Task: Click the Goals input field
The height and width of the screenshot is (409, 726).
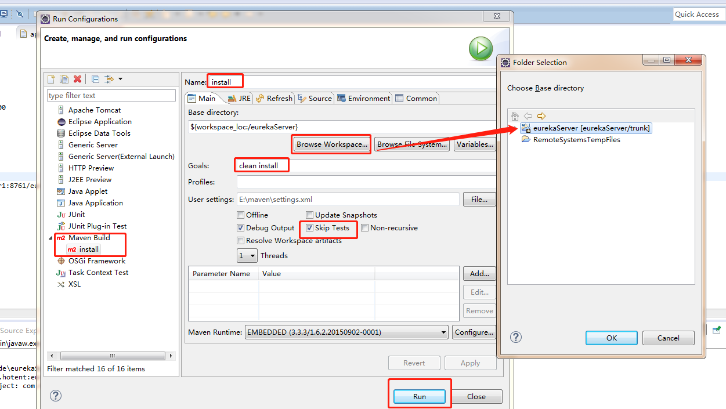Action: tap(366, 166)
